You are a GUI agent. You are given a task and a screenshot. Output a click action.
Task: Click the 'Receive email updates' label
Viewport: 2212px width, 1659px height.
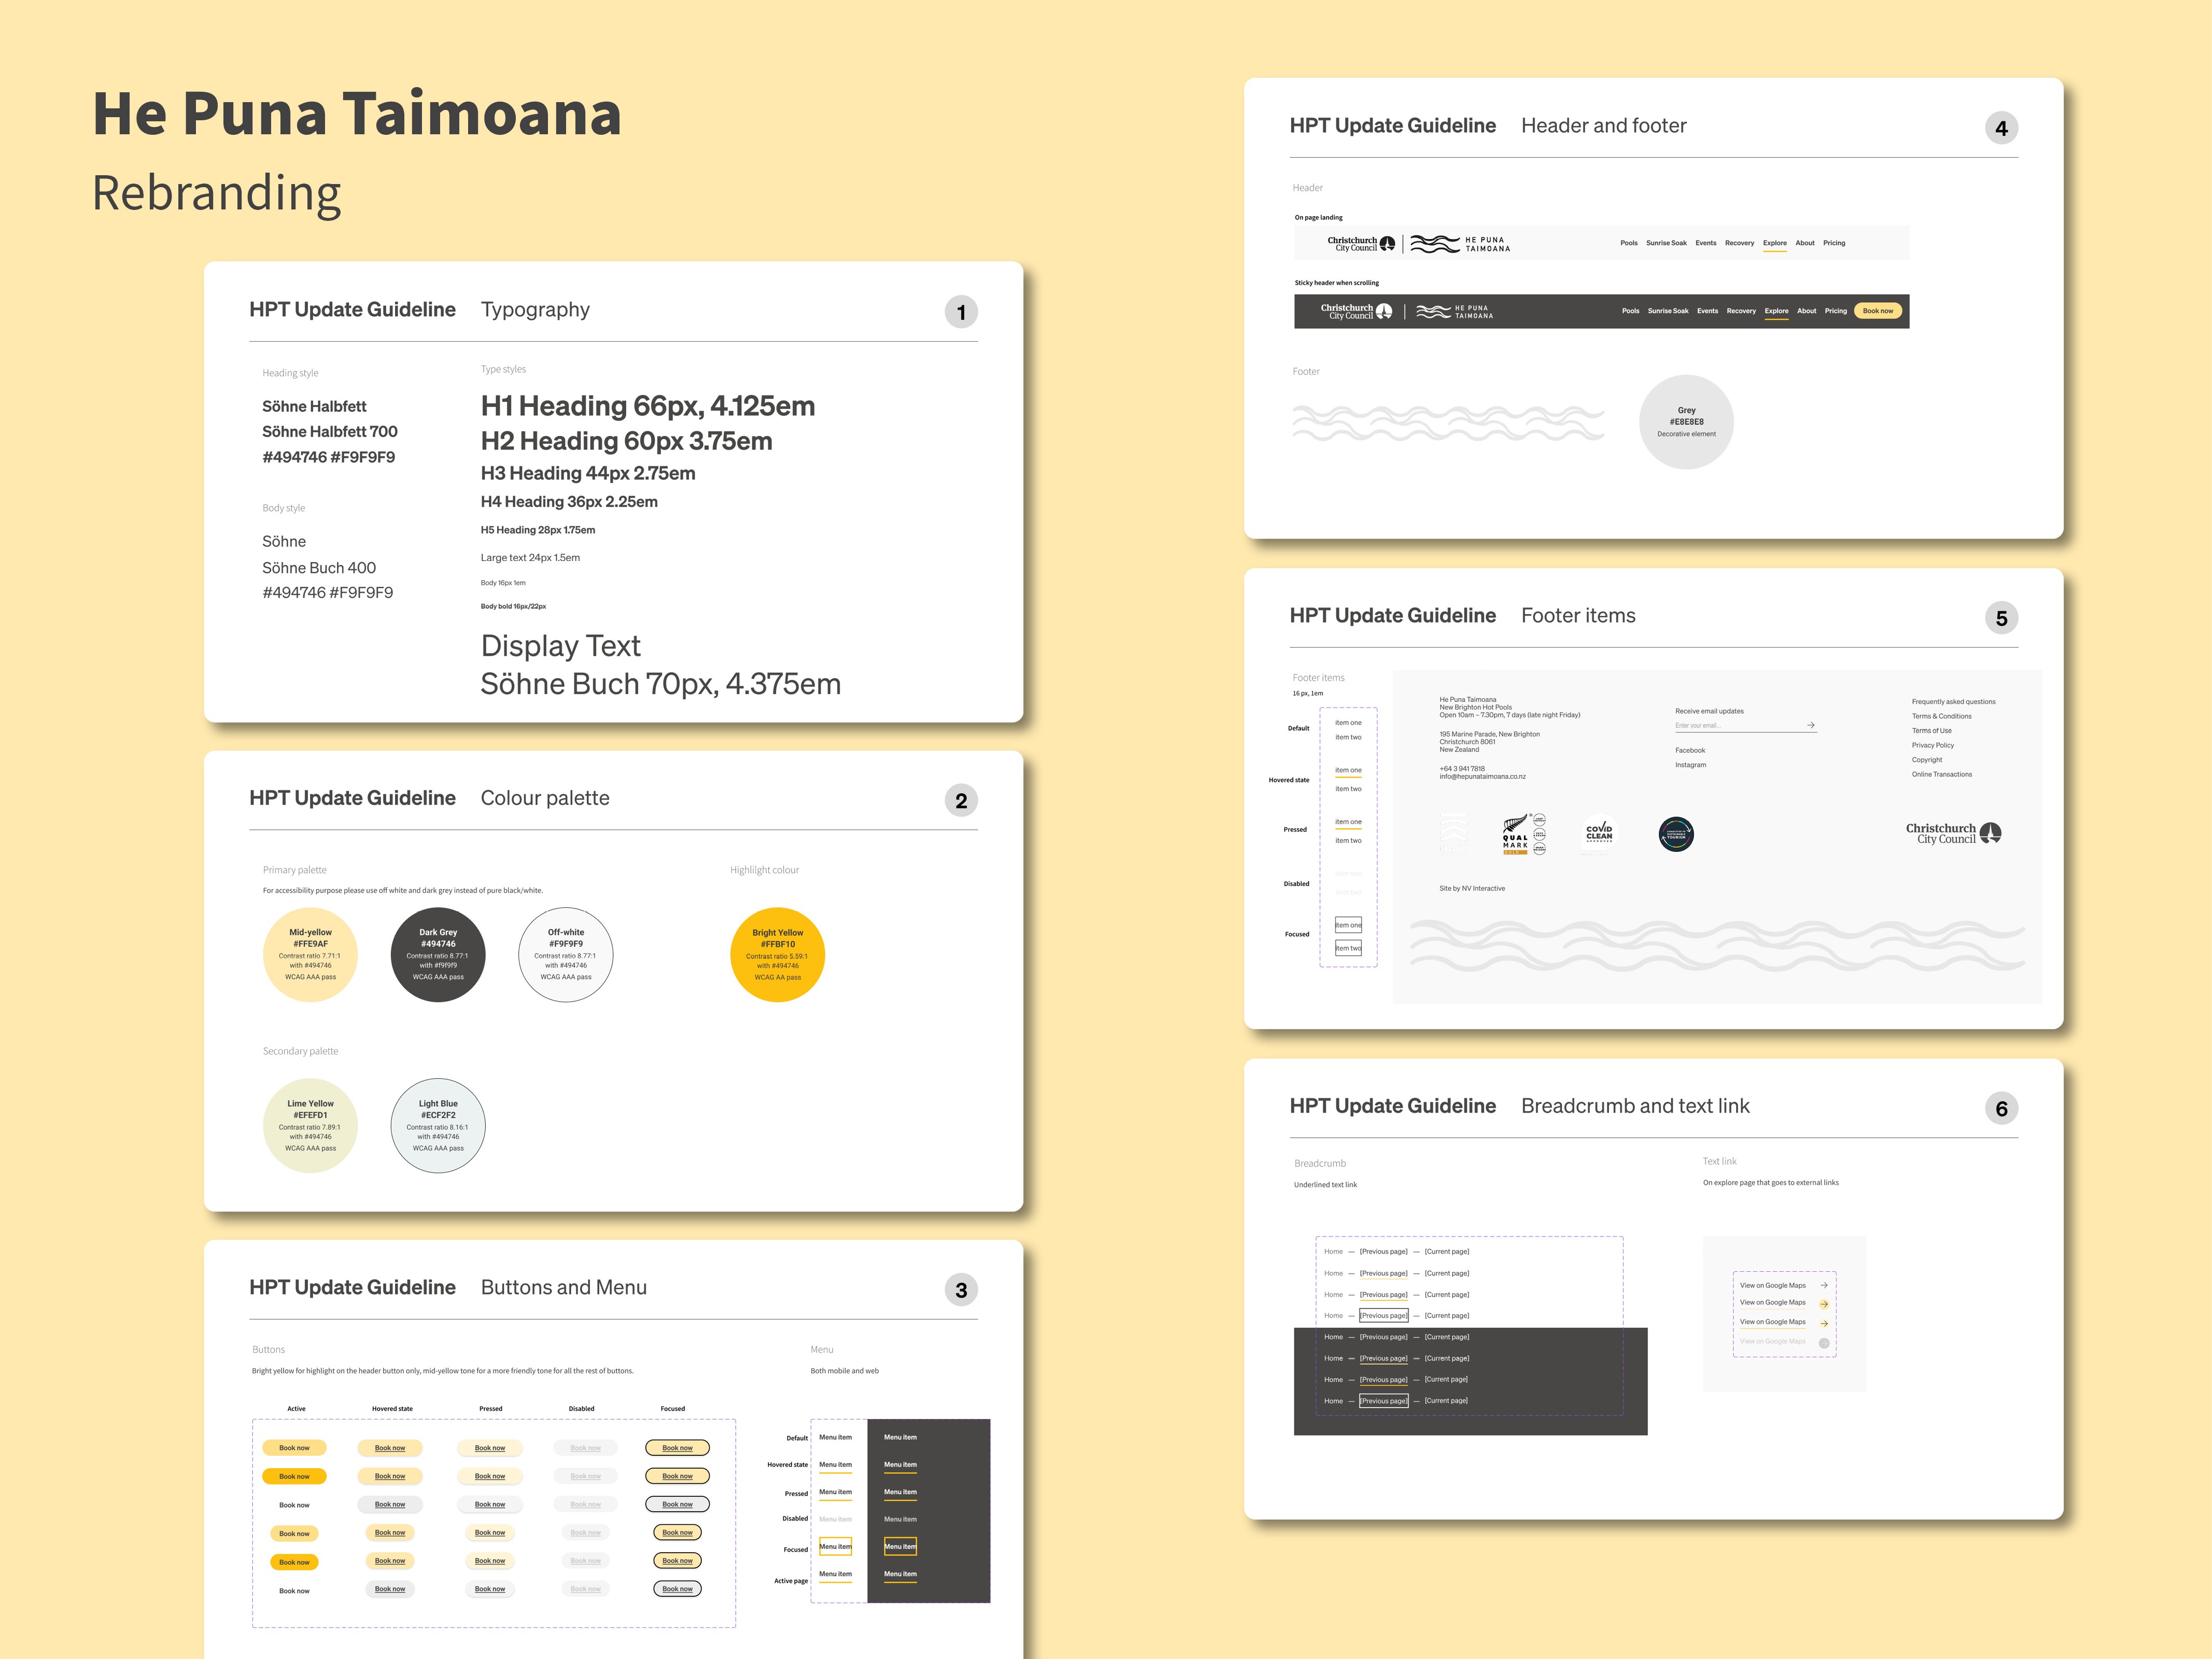[1709, 711]
